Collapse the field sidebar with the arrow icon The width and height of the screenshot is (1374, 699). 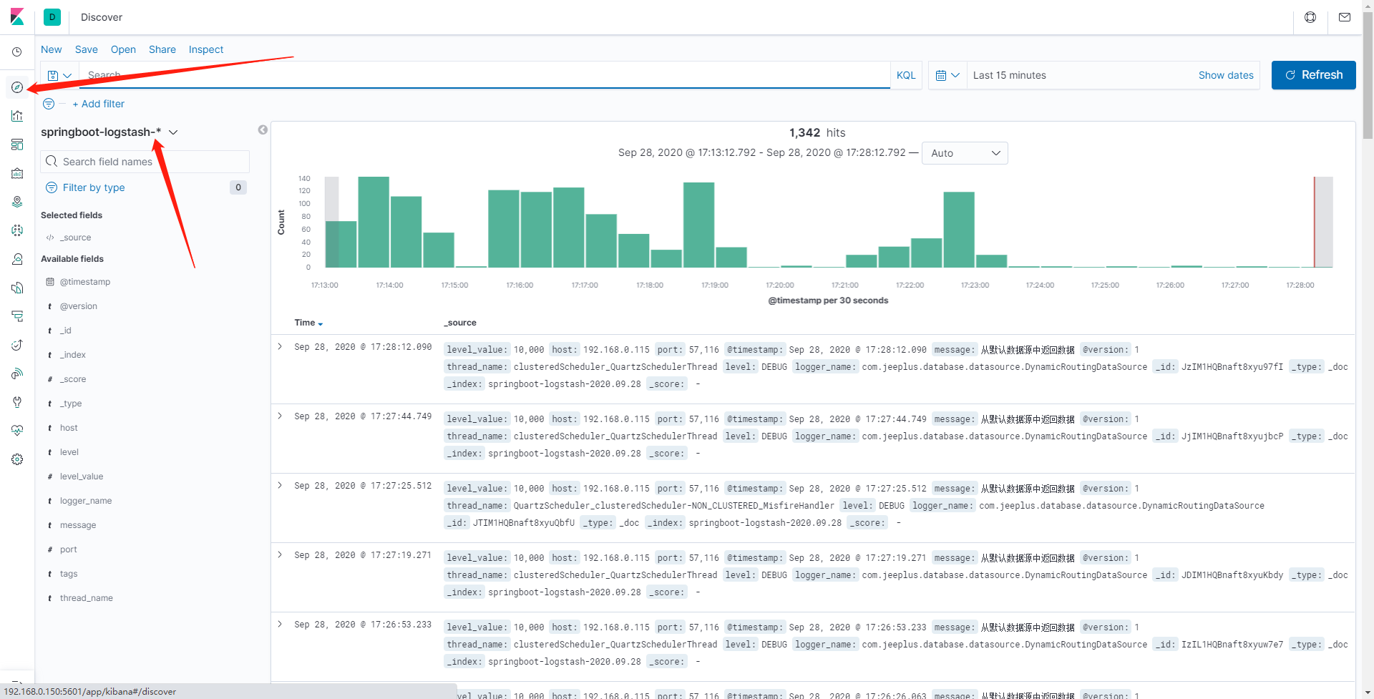click(x=263, y=129)
